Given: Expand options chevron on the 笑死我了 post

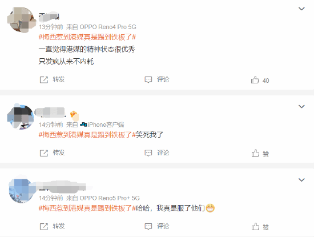Looking at the screenshot, I should [x=301, y=106].
